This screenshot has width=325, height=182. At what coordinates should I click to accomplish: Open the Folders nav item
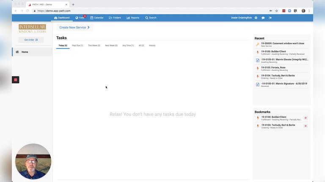pos(115,18)
